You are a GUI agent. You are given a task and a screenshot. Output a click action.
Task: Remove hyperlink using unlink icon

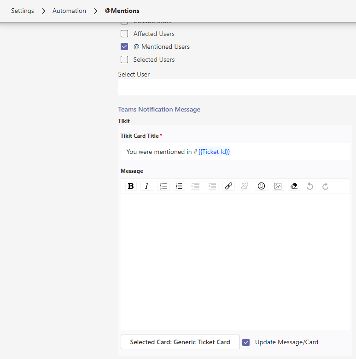245,186
